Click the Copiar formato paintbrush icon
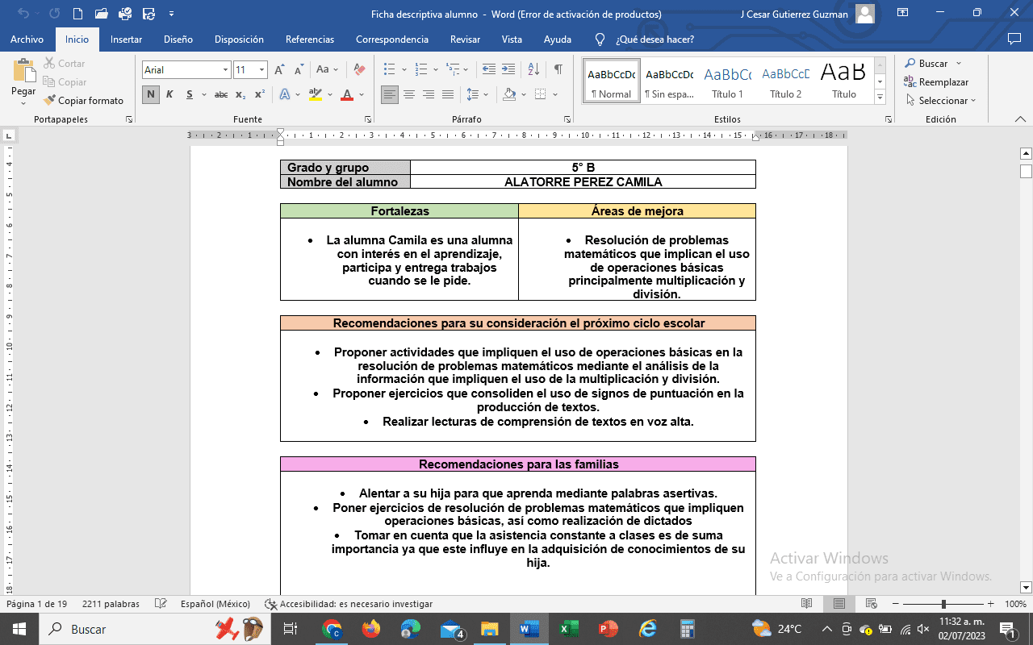1033x645 pixels. 50,101
